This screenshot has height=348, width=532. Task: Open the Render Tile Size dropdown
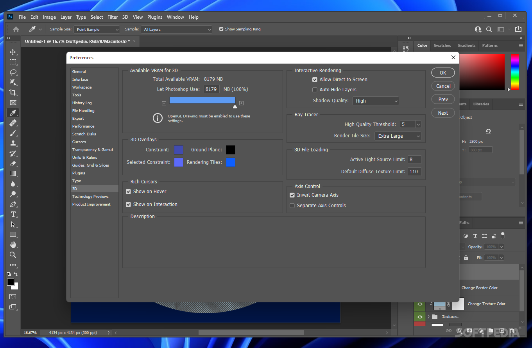[x=398, y=136]
